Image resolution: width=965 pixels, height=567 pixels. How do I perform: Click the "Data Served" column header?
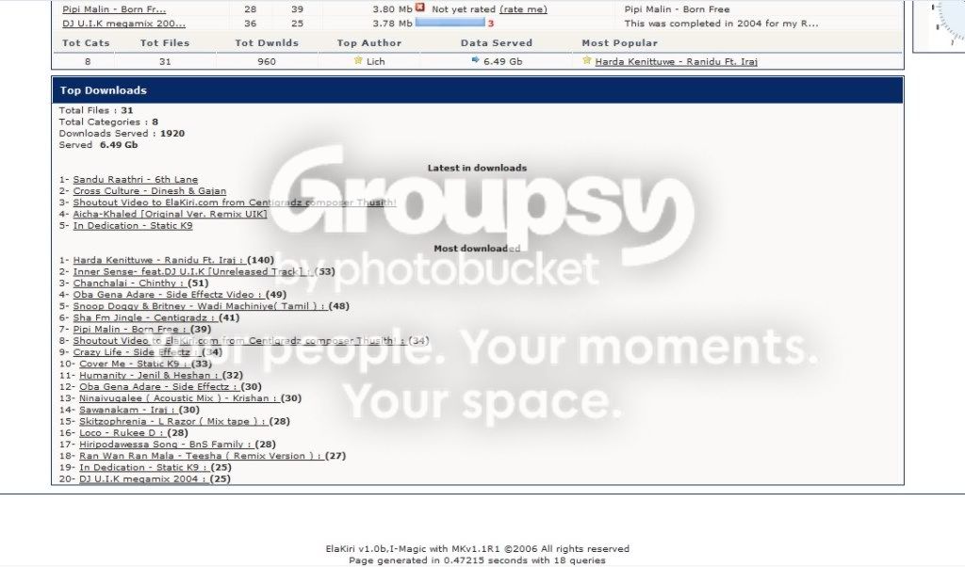tap(497, 43)
